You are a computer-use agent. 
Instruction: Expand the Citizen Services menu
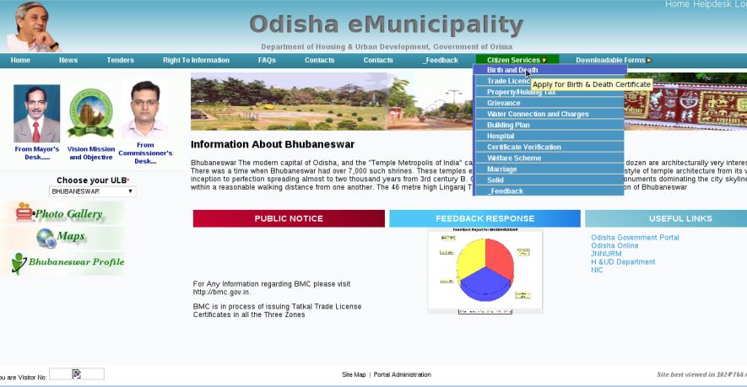(x=517, y=60)
